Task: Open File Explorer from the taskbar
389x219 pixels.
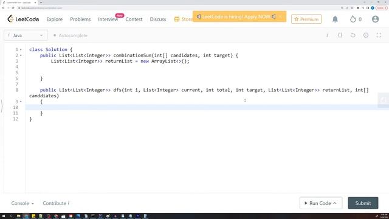Action: [18, 216]
